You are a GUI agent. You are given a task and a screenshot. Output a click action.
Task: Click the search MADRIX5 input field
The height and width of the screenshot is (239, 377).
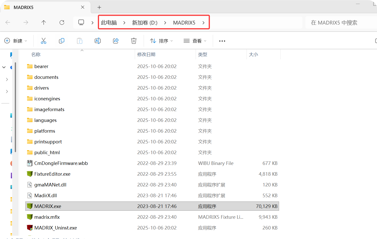click(x=341, y=23)
